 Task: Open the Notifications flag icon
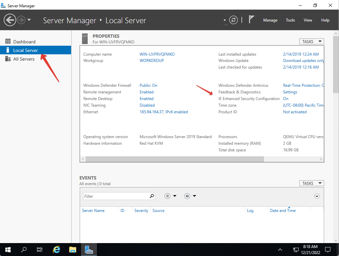click(x=252, y=19)
